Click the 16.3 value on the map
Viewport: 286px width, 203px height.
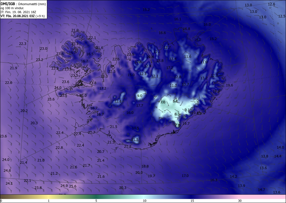coord(214,180)
